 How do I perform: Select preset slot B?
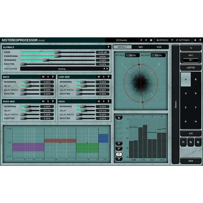pos(196,79)
